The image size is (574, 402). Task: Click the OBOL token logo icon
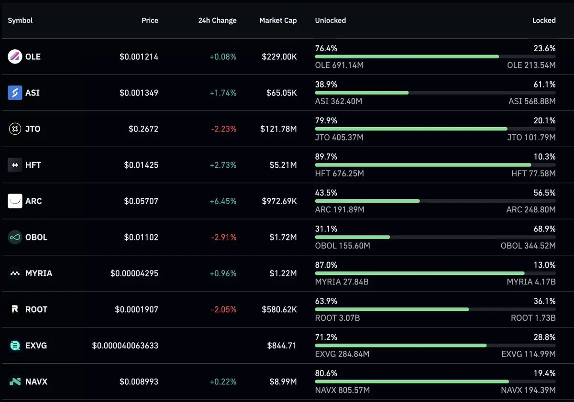click(15, 237)
